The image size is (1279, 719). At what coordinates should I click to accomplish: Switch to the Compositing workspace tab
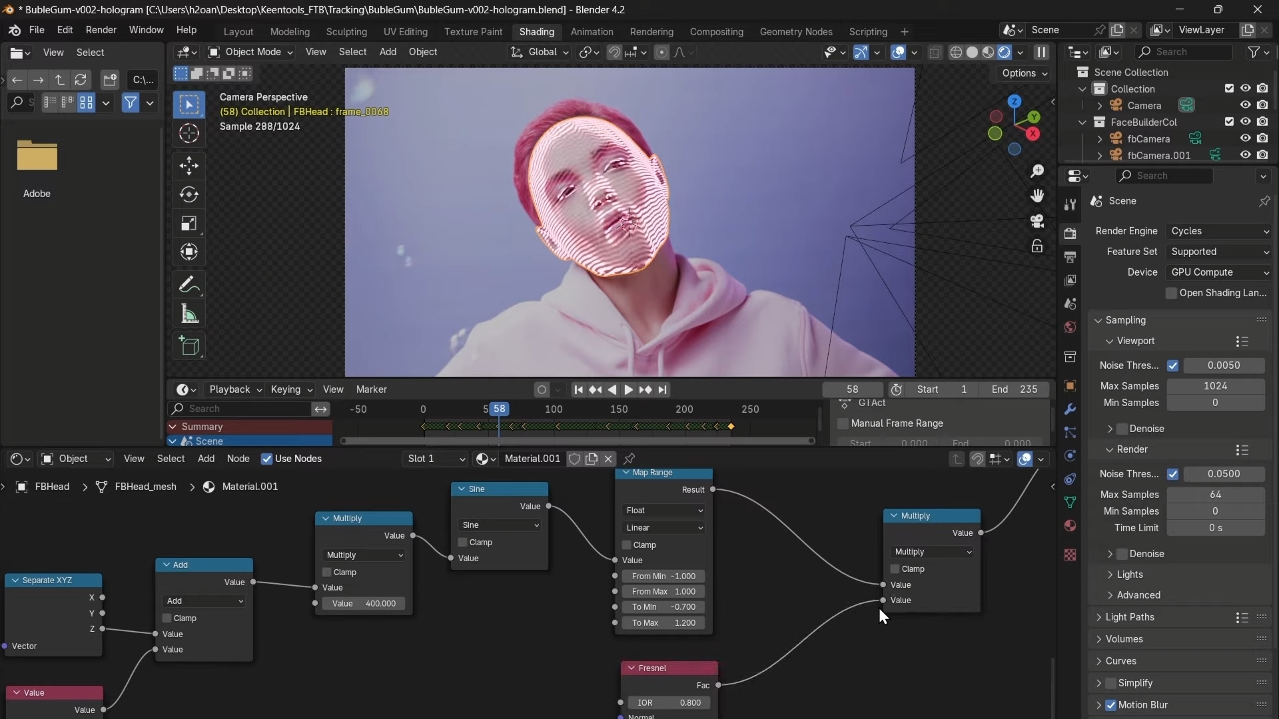[x=716, y=31]
